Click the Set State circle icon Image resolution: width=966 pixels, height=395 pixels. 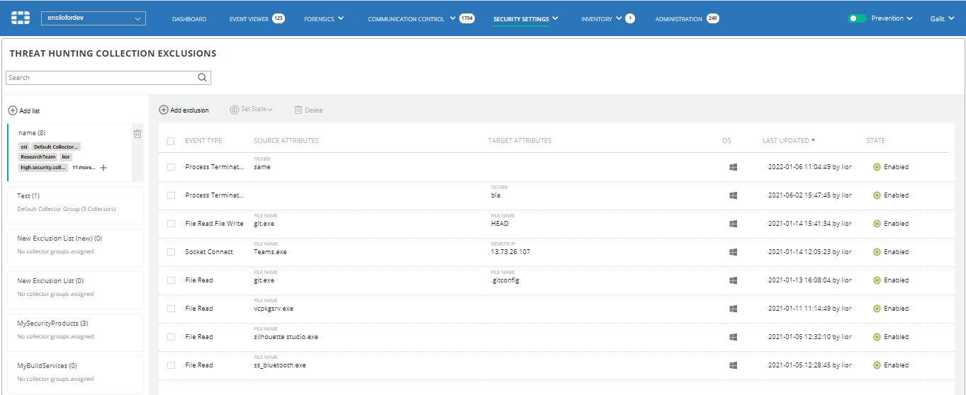(235, 110)
